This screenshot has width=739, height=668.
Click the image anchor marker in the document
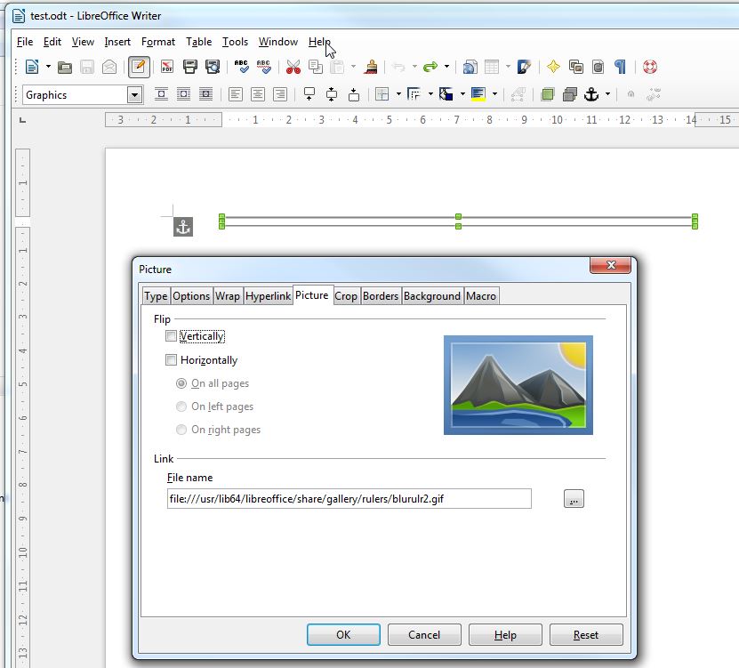pyautogui.click(x=182, y=227)
